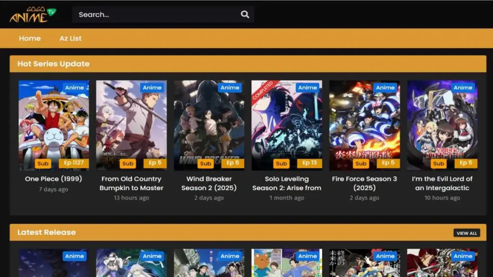This screenshot has height=277, width=493.
Task: Click Sub badge on Fire Force card
Action: [x=361, y=164]
